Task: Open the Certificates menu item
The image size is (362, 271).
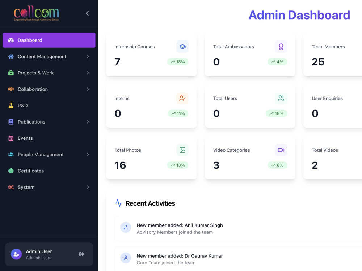Action: click(x=49, y=171)
